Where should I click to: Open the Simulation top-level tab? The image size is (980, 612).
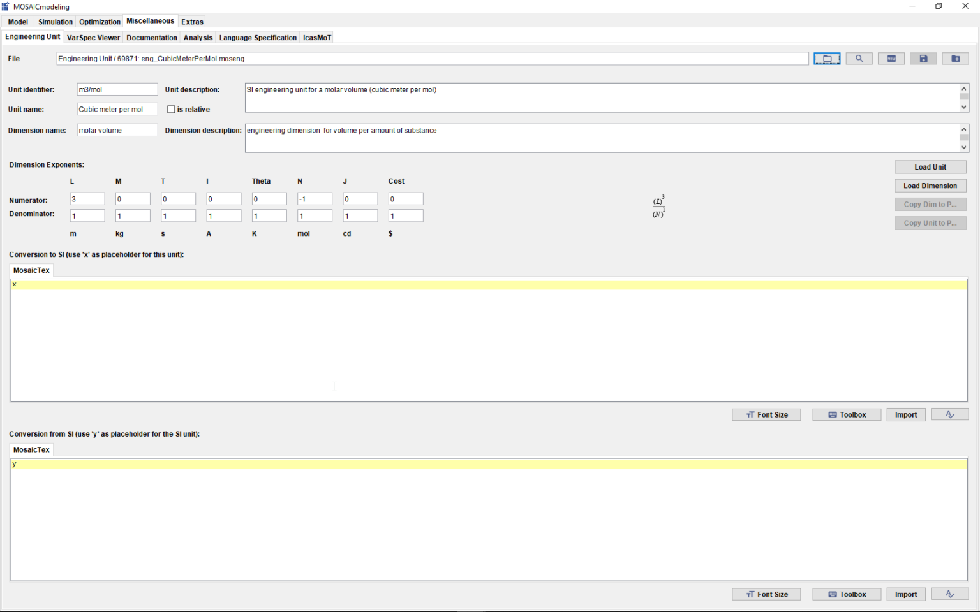coord(56,22)
